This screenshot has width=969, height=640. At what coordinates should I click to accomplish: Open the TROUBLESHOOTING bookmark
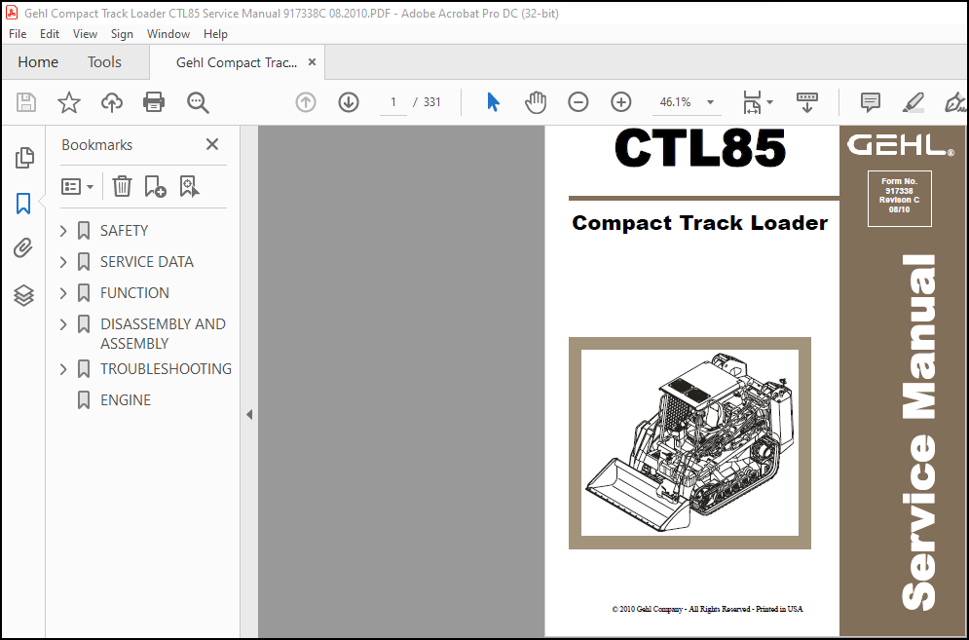[167, 369]
